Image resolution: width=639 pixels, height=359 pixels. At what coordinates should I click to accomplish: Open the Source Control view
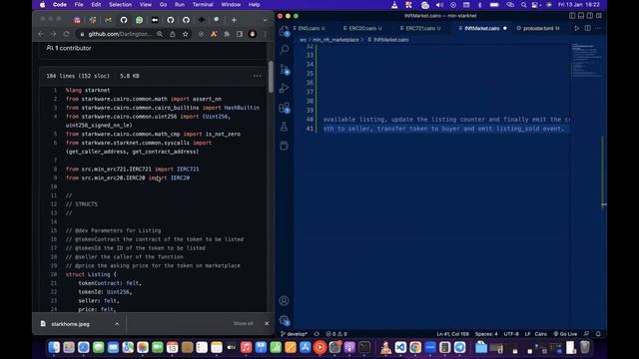click(x=284, y=69)
